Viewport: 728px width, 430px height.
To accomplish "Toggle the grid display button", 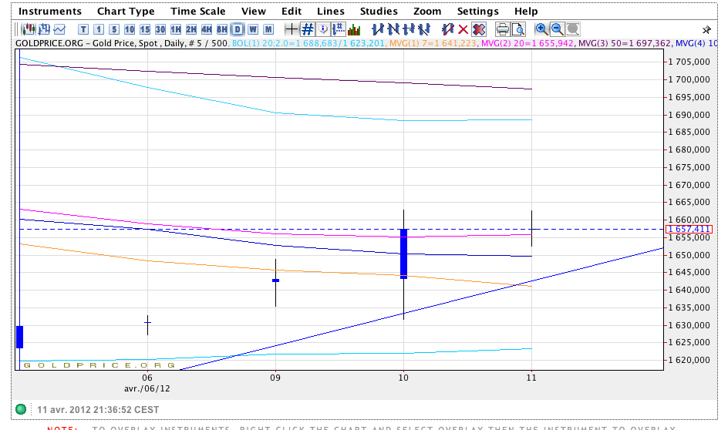I will [x=307, y=29].
